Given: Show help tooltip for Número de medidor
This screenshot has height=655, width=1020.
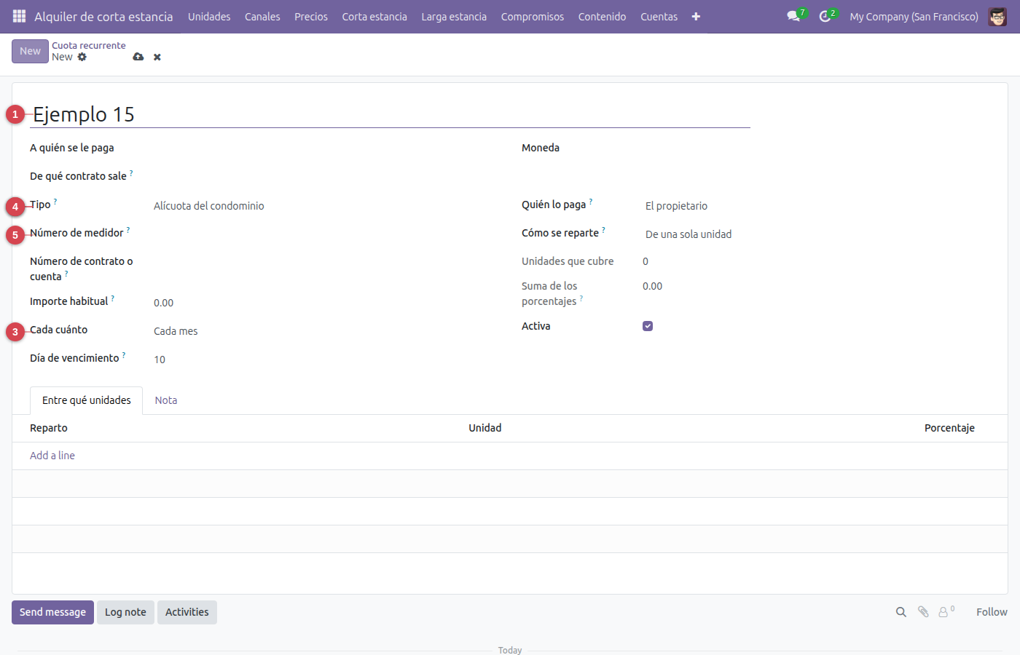Looking at the screenshot, I should [128, 230].
